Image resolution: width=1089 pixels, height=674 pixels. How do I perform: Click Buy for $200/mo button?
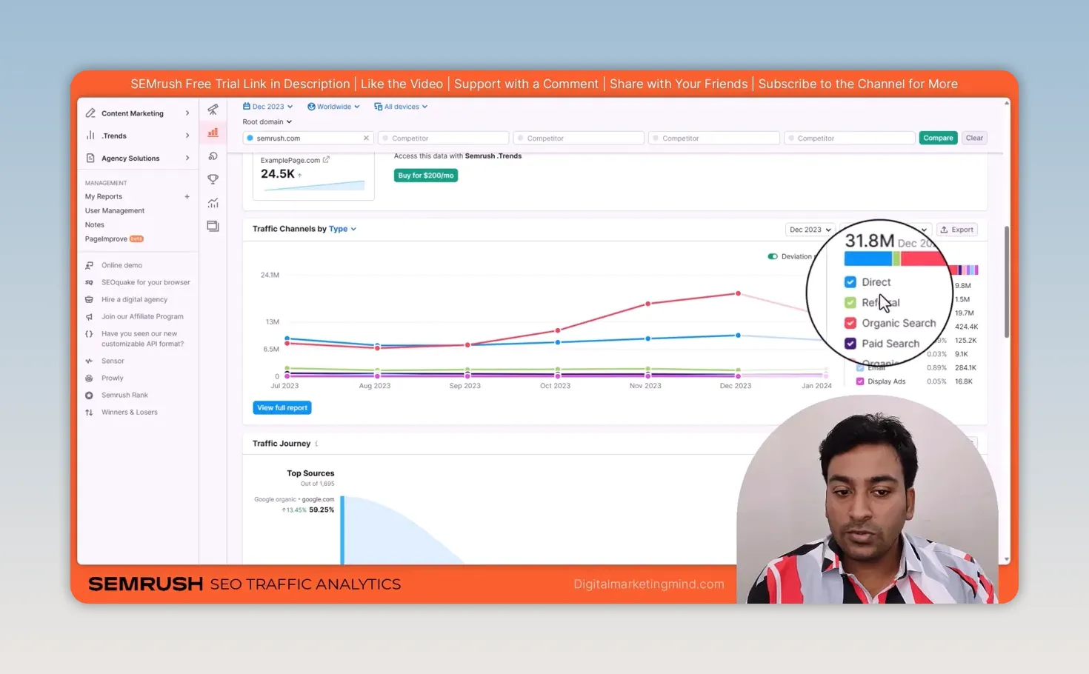[x=426, y=176]
